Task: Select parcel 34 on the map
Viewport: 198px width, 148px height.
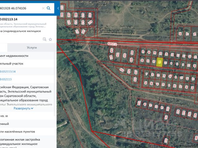Action: click(164, 76)
